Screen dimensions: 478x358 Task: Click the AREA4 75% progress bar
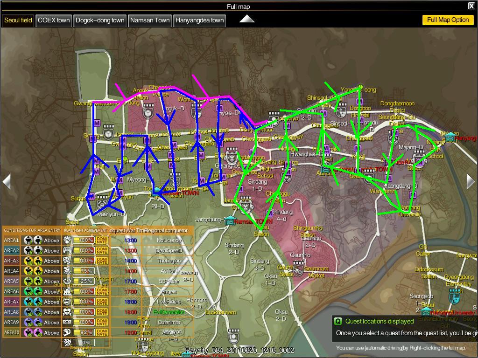point(84,271)
